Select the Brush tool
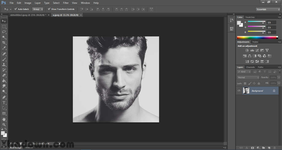This screenshot has width=282, height=150. [x=4, y=59]
